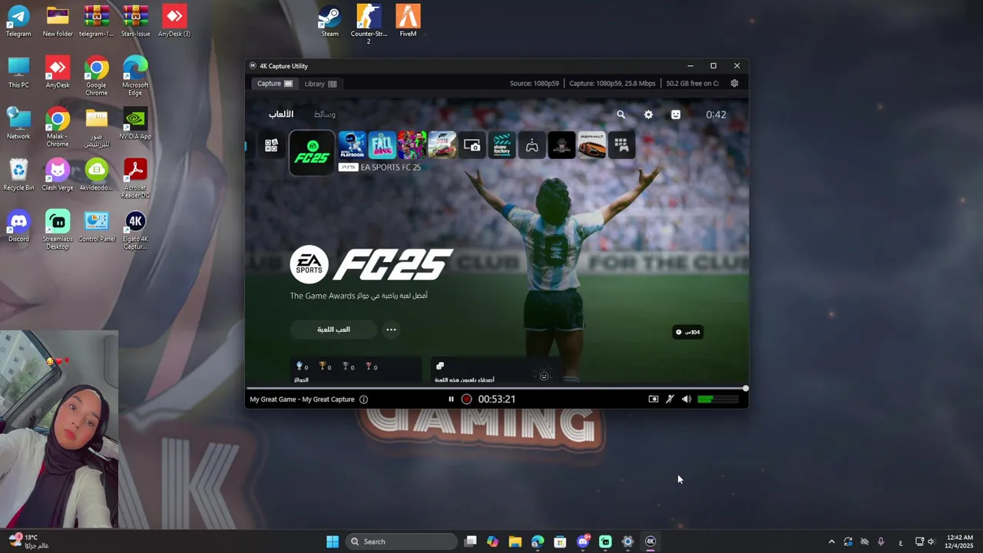Viewport: 983px width, 553px height.
Task: Open the FiveM desktop shortcut
Action: pyautogui.click(x=408, y=21)
